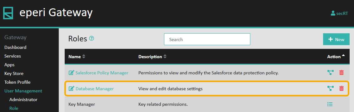The height and width of the screenshot is (112, 354).
Task: Click the Roles help question mark icon
Action: pyautogui.click(x=92, y=39)
